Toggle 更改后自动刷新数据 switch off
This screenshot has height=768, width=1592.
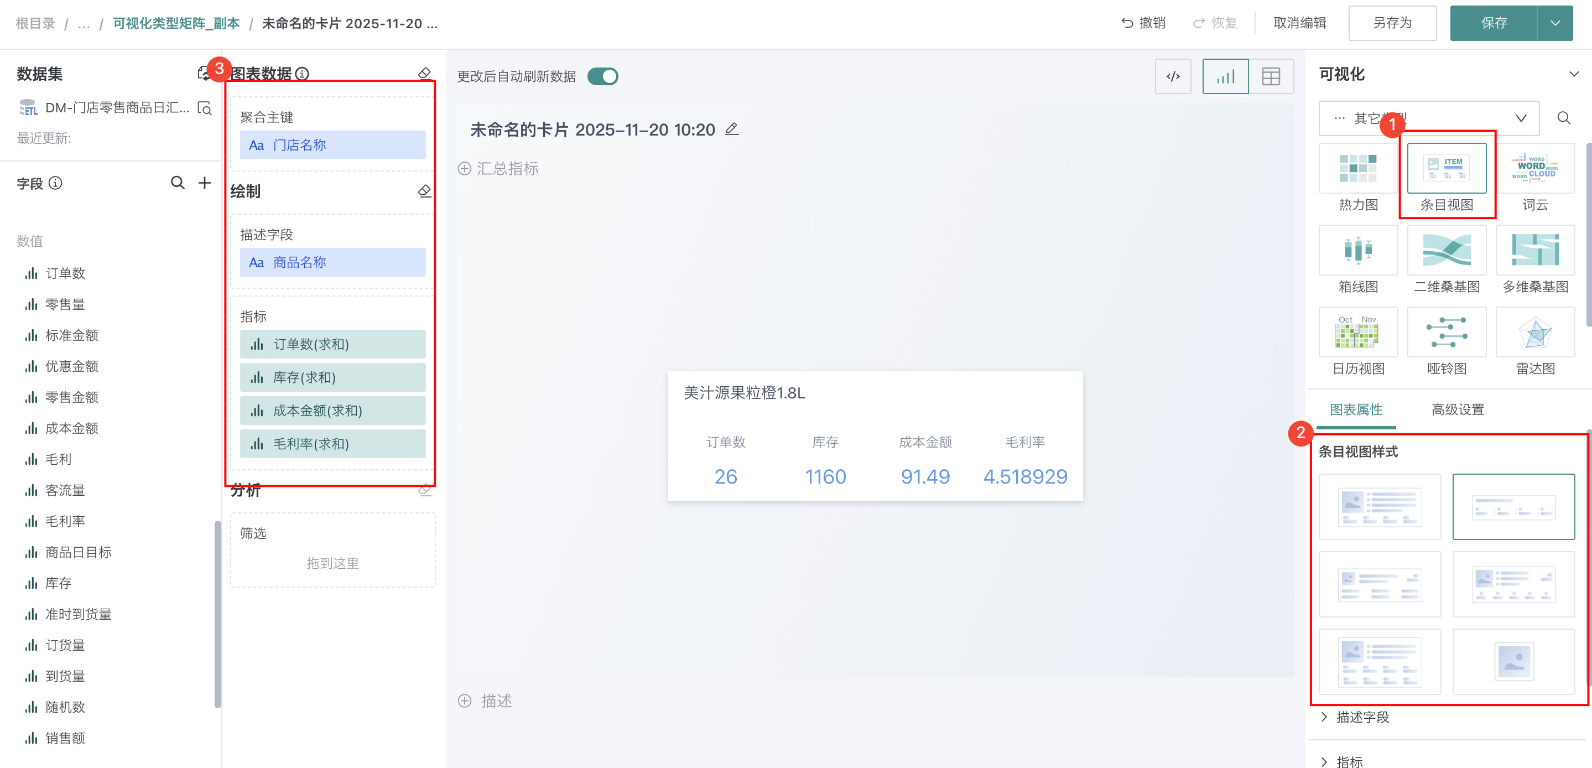[602, 77]
